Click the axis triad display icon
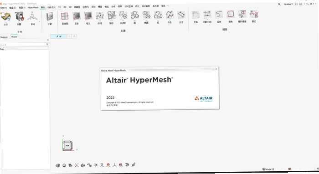Viewport: 319px width, 174px height. point(114,165)
